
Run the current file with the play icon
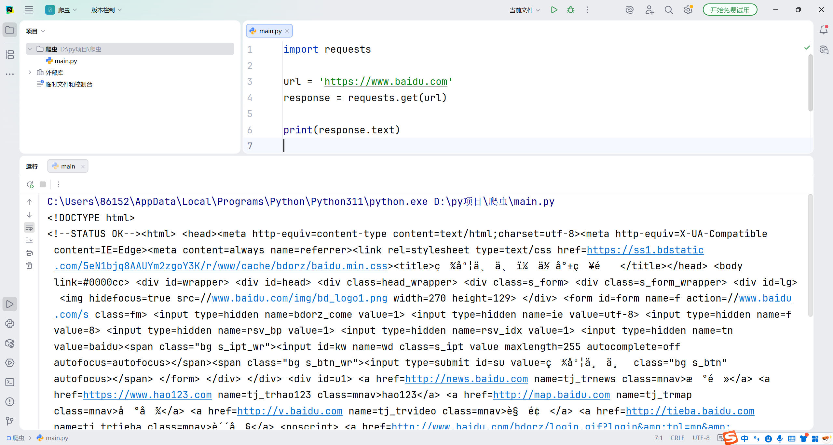click(x=554, y=10)
